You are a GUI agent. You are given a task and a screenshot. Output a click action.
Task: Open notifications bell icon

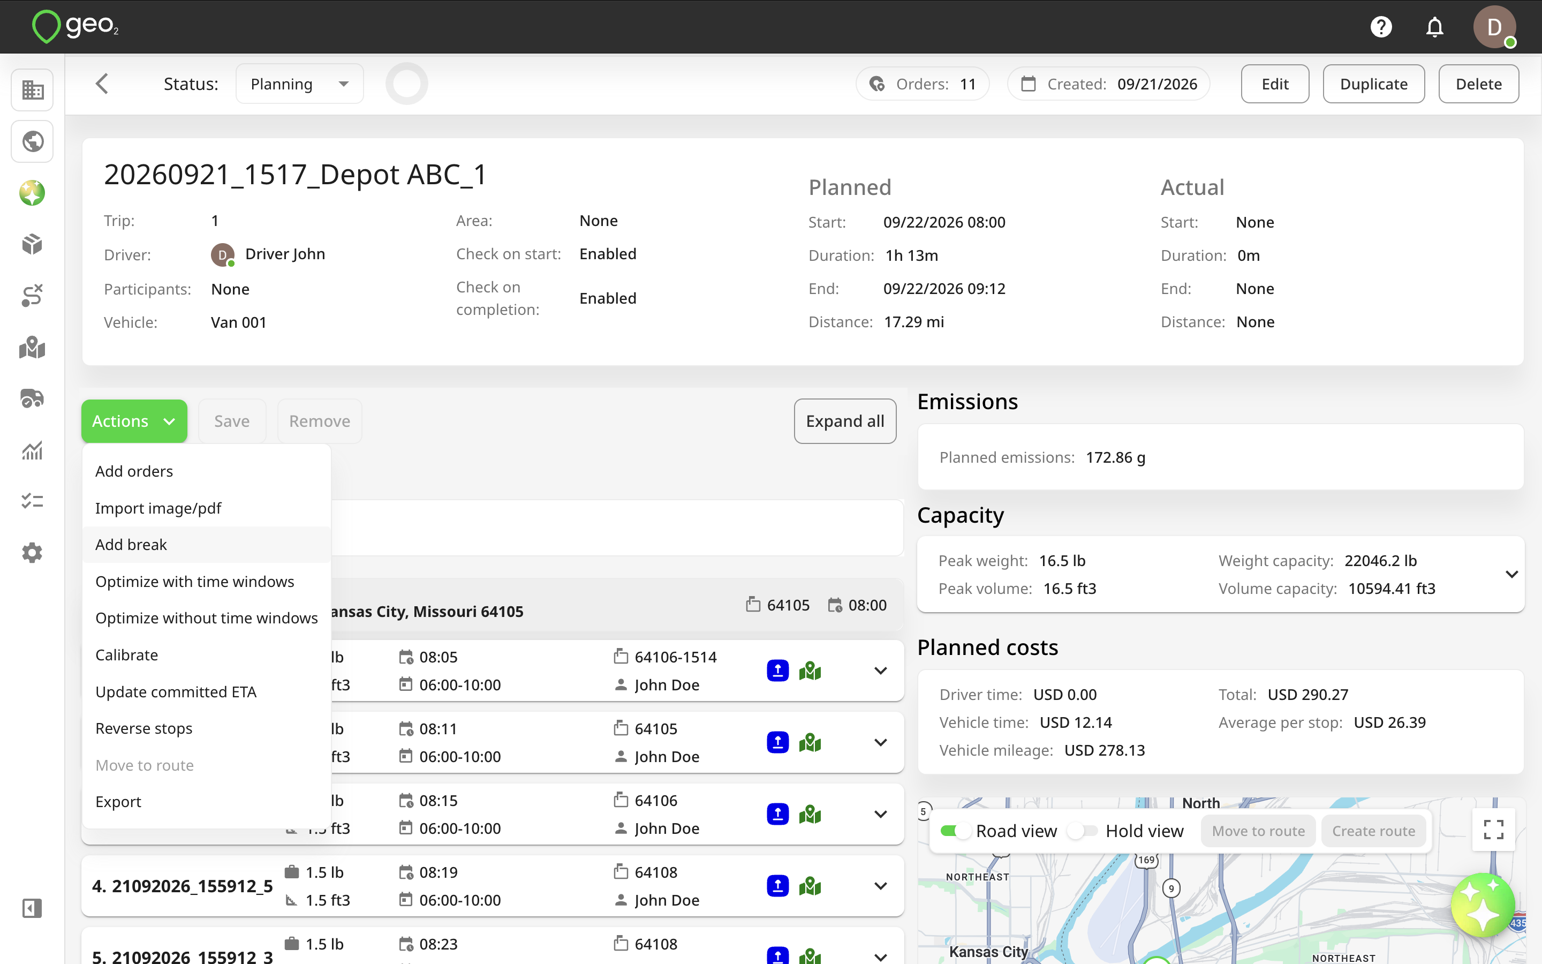point(1434,27)
